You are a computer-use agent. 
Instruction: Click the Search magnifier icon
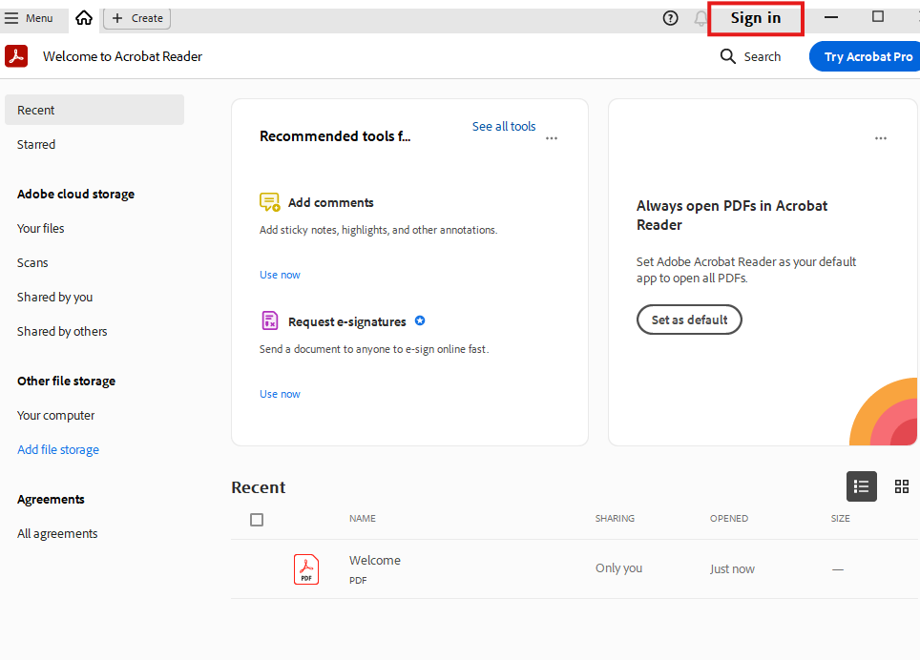[727, 56]
